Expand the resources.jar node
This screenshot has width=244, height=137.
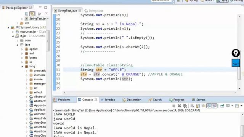pos(13,32)
